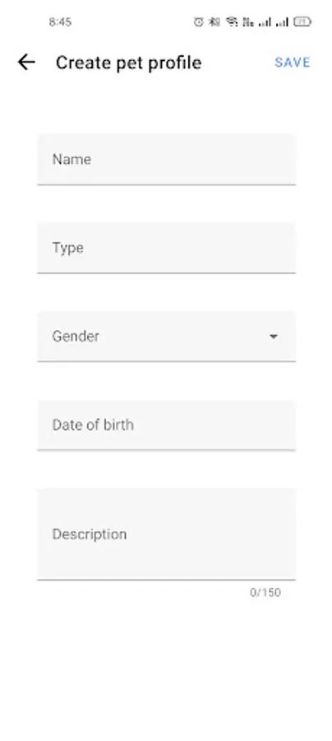The height and width of the screenshot is (741, 332).
Task: Click the Create pet profile title
Action: click(129, 63)
